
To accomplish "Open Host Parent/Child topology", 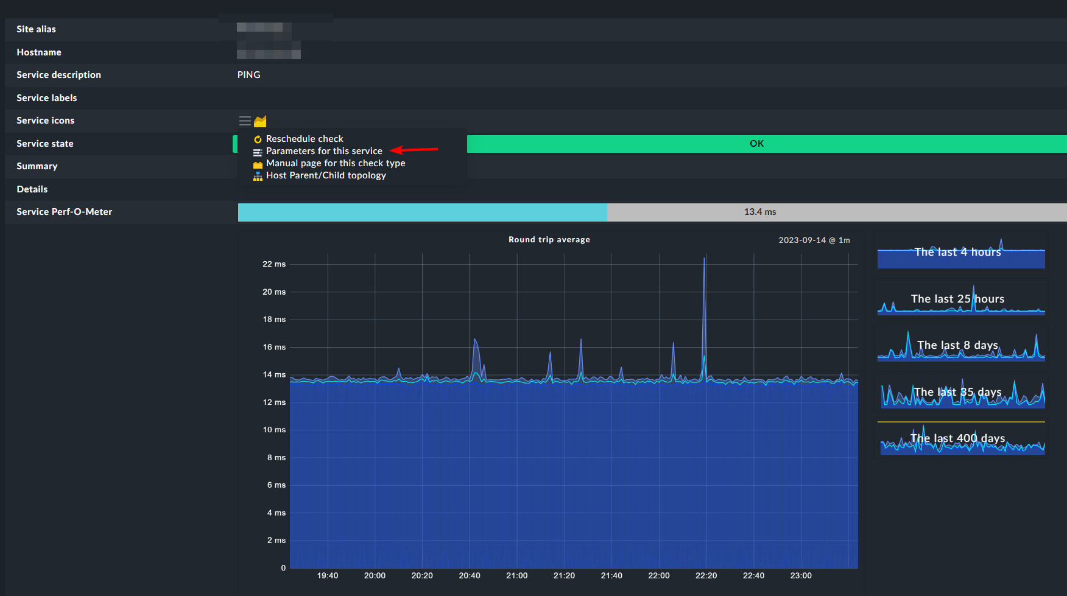I will tap(326, 175).
